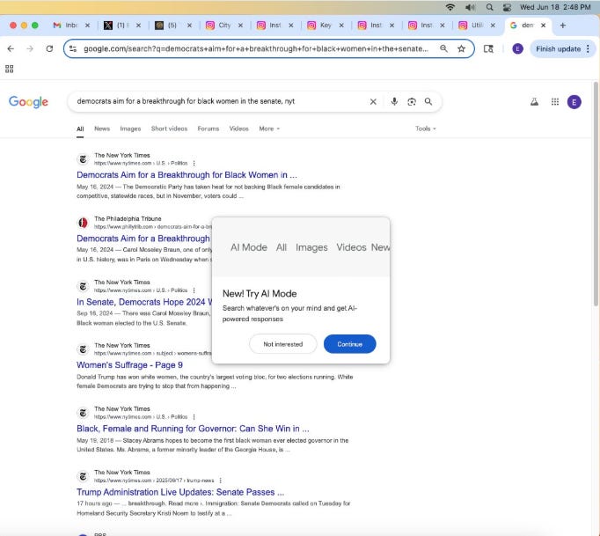Open the Philadelphia Tribune result link
600x536 pixels.
143,239
